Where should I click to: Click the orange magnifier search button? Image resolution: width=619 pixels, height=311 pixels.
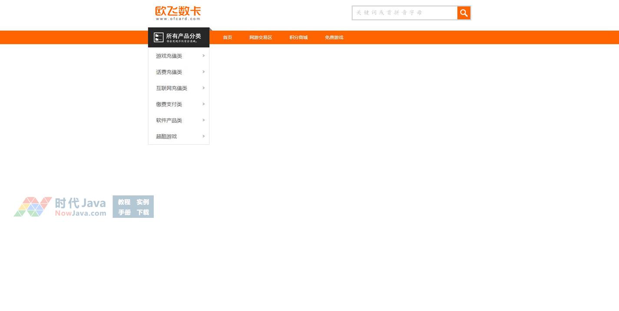pyautogui.click(x=463, y=13)
